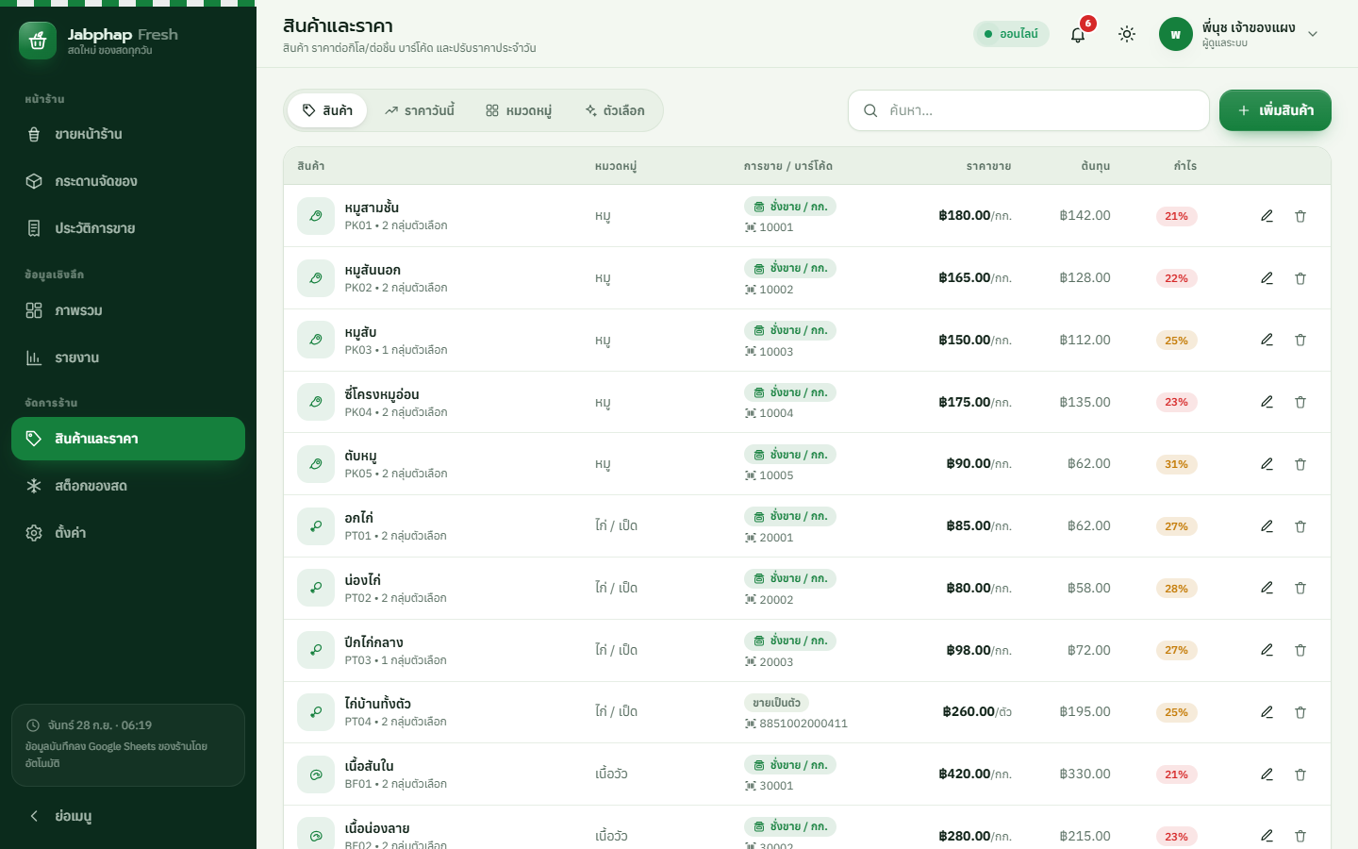The height and width of the screenshot is (849, 1358).
Task: Open the หมวดหมู่ tab
Action: coord(519,110)
